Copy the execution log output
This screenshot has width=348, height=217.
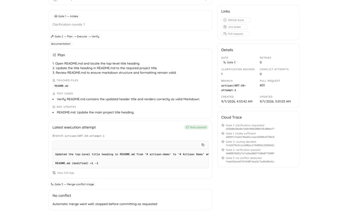(202, 145)
